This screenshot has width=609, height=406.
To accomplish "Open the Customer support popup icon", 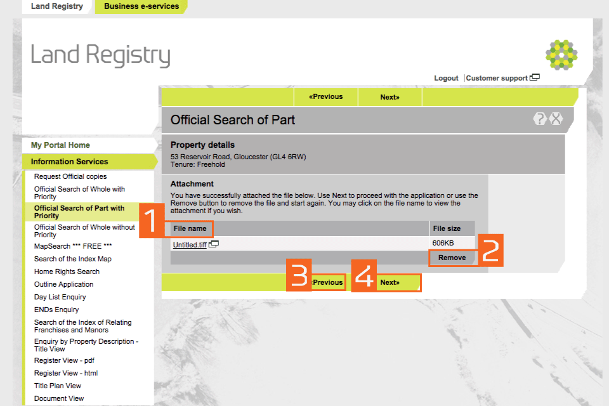I will [534, 77].
